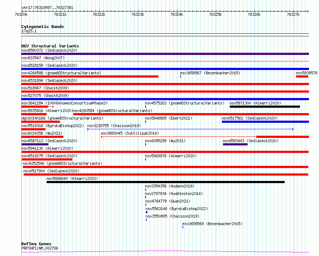Click nsv6519275 (Sedlazeck2020) label

point(49,156)
